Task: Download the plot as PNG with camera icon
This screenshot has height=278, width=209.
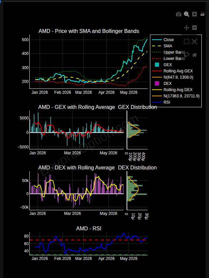Action: tap(179, 14)
